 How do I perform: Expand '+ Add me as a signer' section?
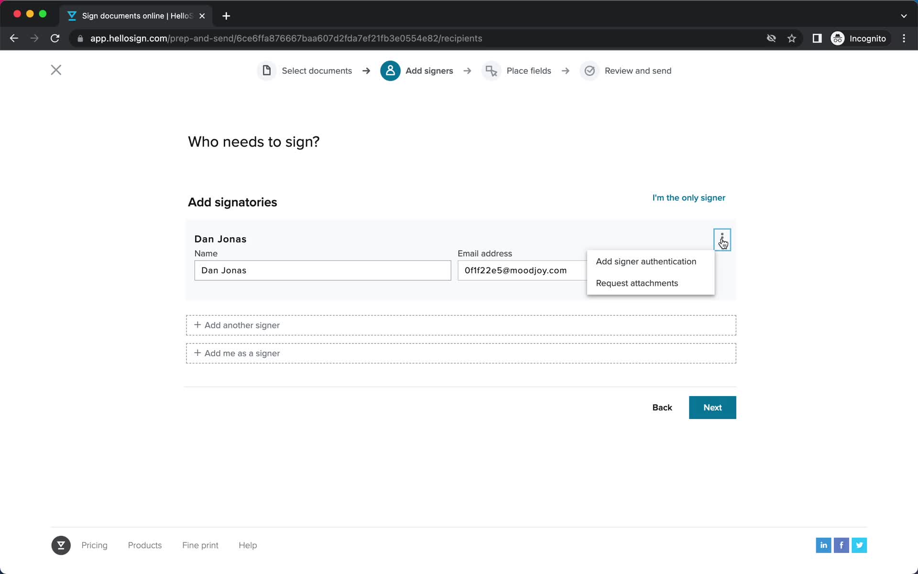click(460, 353)
